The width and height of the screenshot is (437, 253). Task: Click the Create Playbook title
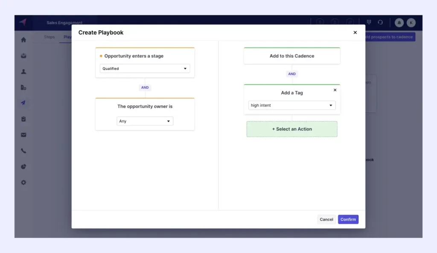[101, 32]
